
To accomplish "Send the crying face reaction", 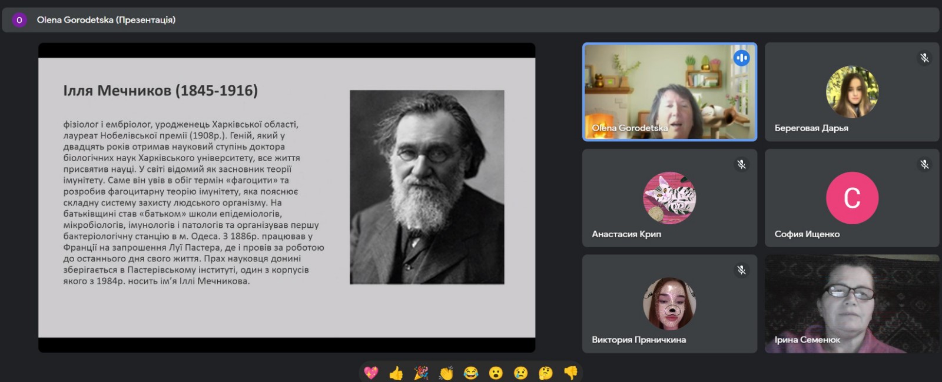I will [521, 373].
